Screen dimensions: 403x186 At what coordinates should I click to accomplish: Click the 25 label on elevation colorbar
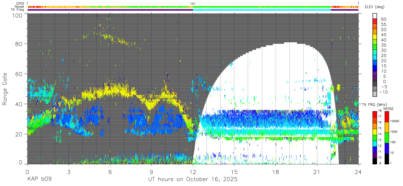[383, 56]
